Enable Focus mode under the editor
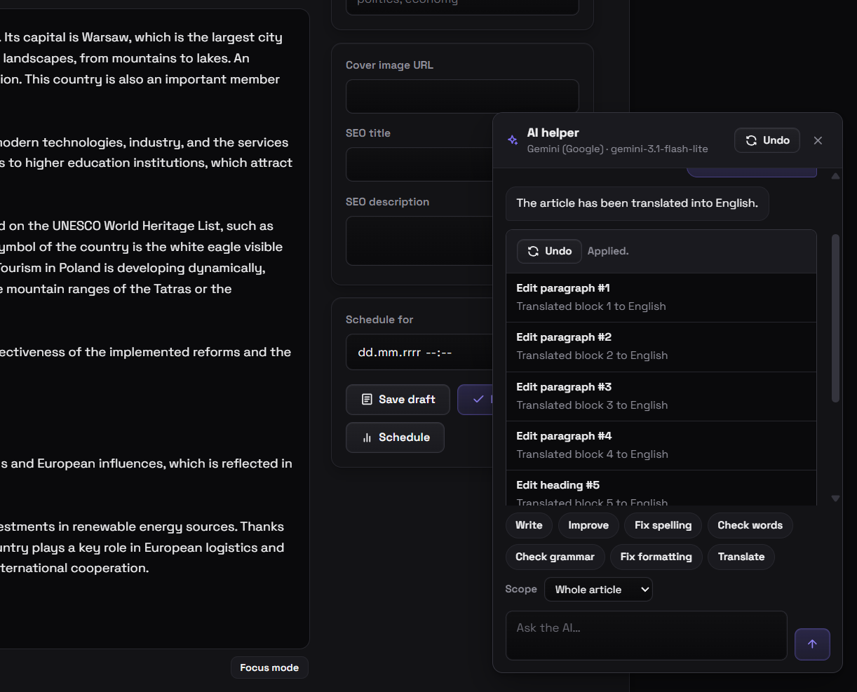Screen dimensions: 857x692 [x=269, y=667]
